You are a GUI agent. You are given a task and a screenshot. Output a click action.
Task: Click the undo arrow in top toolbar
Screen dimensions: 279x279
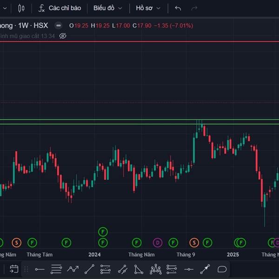tap(178, 8)
